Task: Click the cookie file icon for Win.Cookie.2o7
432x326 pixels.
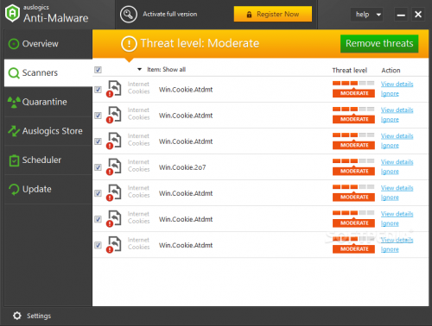Action: click(x=114, y=166)
